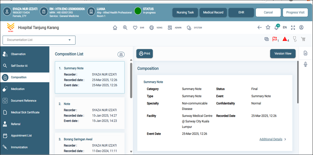The image size is (313, 155).
Task: Open the Documentation List dropdown
Action: pos(39,40)
